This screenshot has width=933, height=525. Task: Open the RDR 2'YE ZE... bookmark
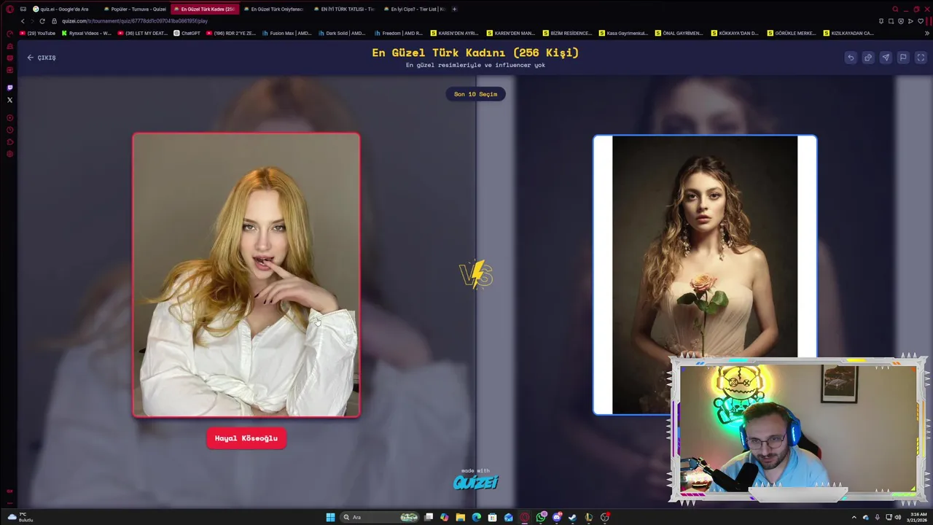point(232,33)
